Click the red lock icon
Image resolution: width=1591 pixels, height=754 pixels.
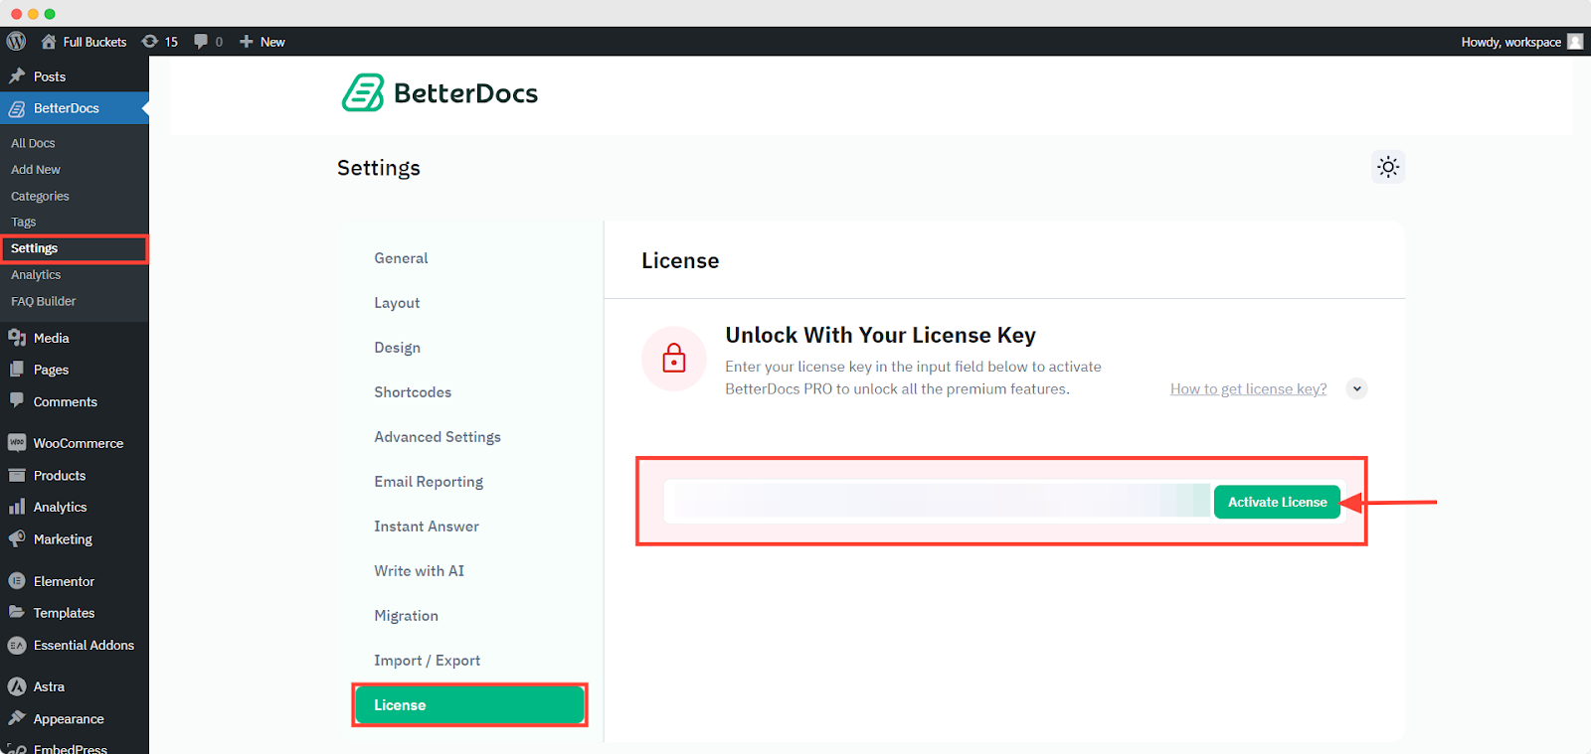(x=674, y=359)
